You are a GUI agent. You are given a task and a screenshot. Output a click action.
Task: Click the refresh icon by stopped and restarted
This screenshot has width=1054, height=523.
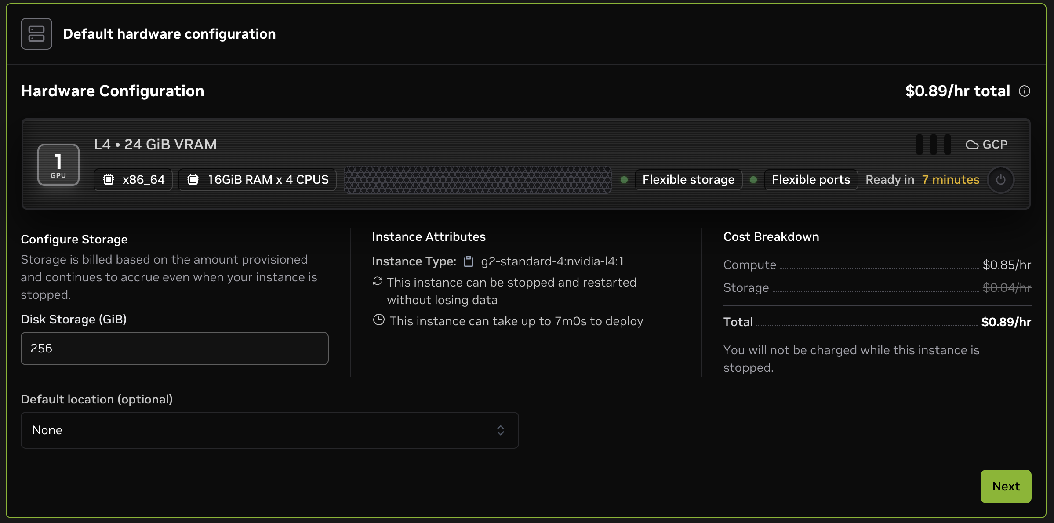click(x=377, y=281)
